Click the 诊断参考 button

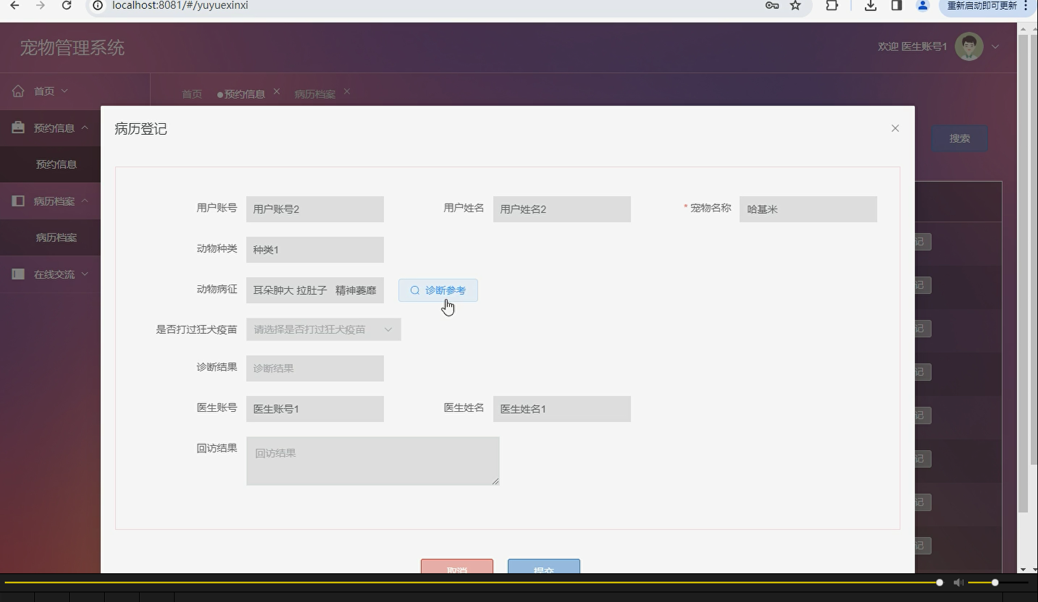[x=438, y=290]
